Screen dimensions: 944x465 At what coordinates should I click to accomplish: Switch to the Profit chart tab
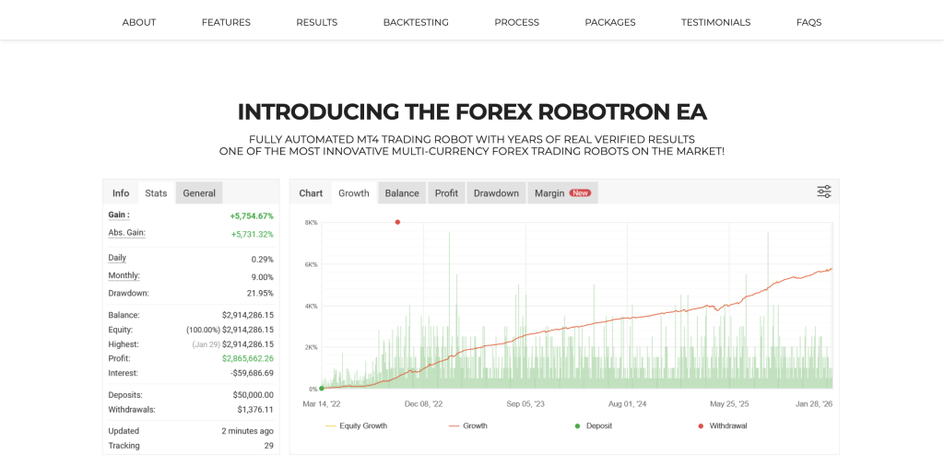click(x=446, y=193)
